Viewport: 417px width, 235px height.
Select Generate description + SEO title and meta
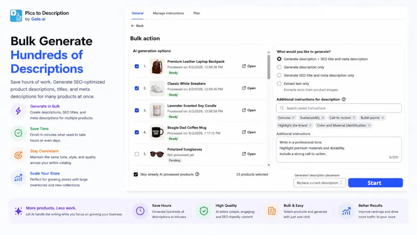(x=279, y=59)
